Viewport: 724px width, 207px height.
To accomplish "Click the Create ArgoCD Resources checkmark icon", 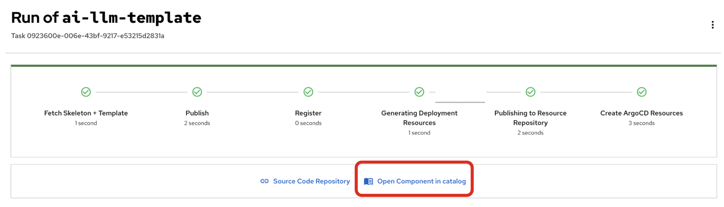I will (x=641, y=92).
